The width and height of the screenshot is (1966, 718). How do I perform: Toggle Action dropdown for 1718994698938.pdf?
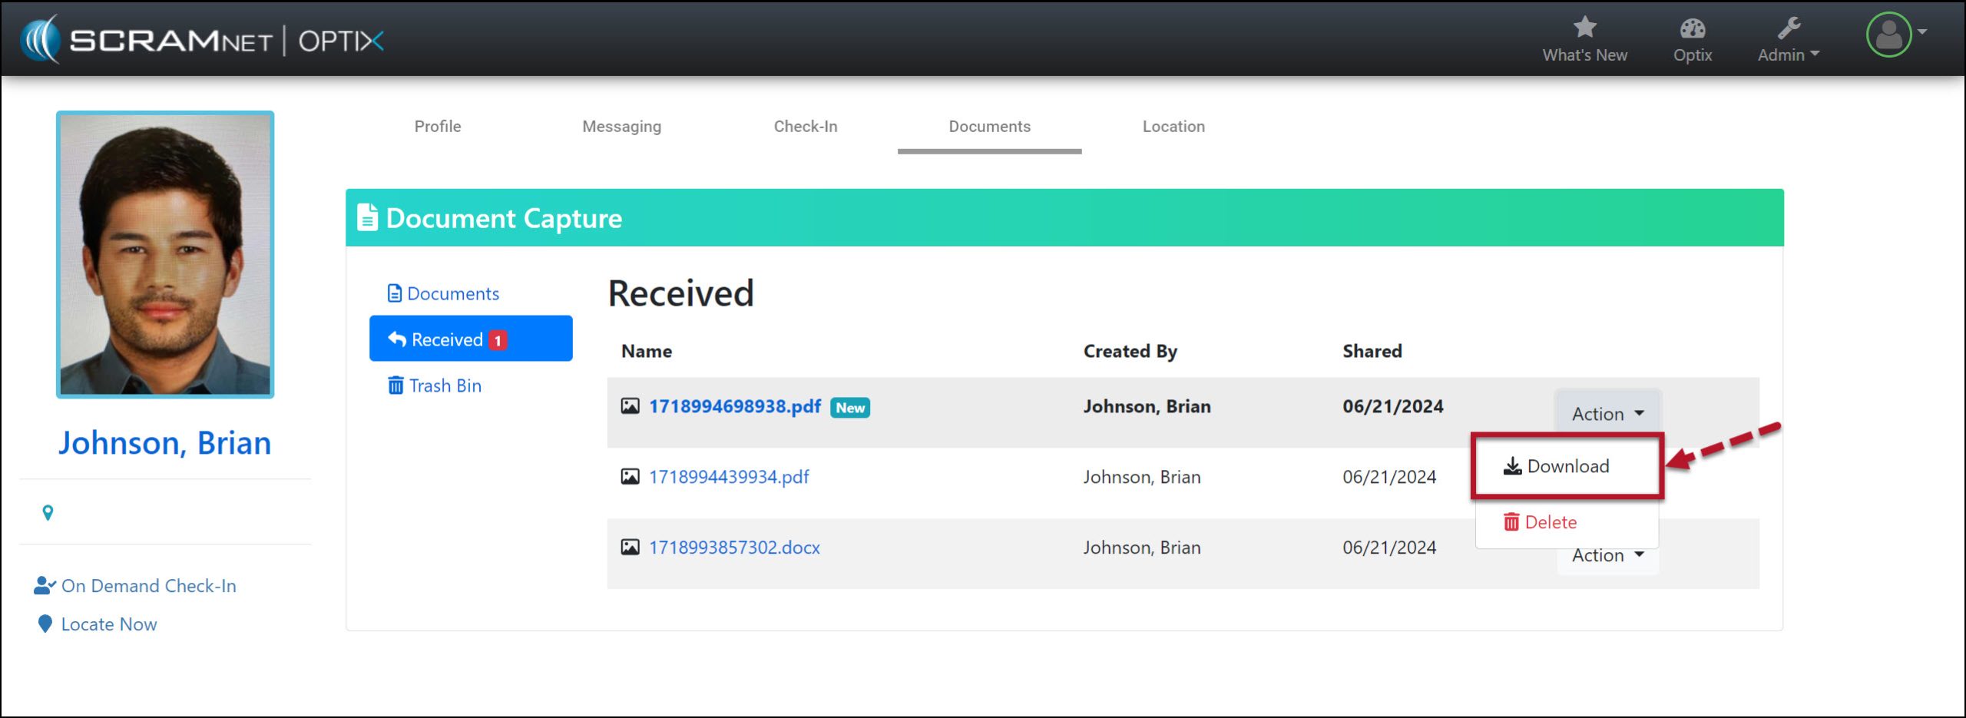1607,414
